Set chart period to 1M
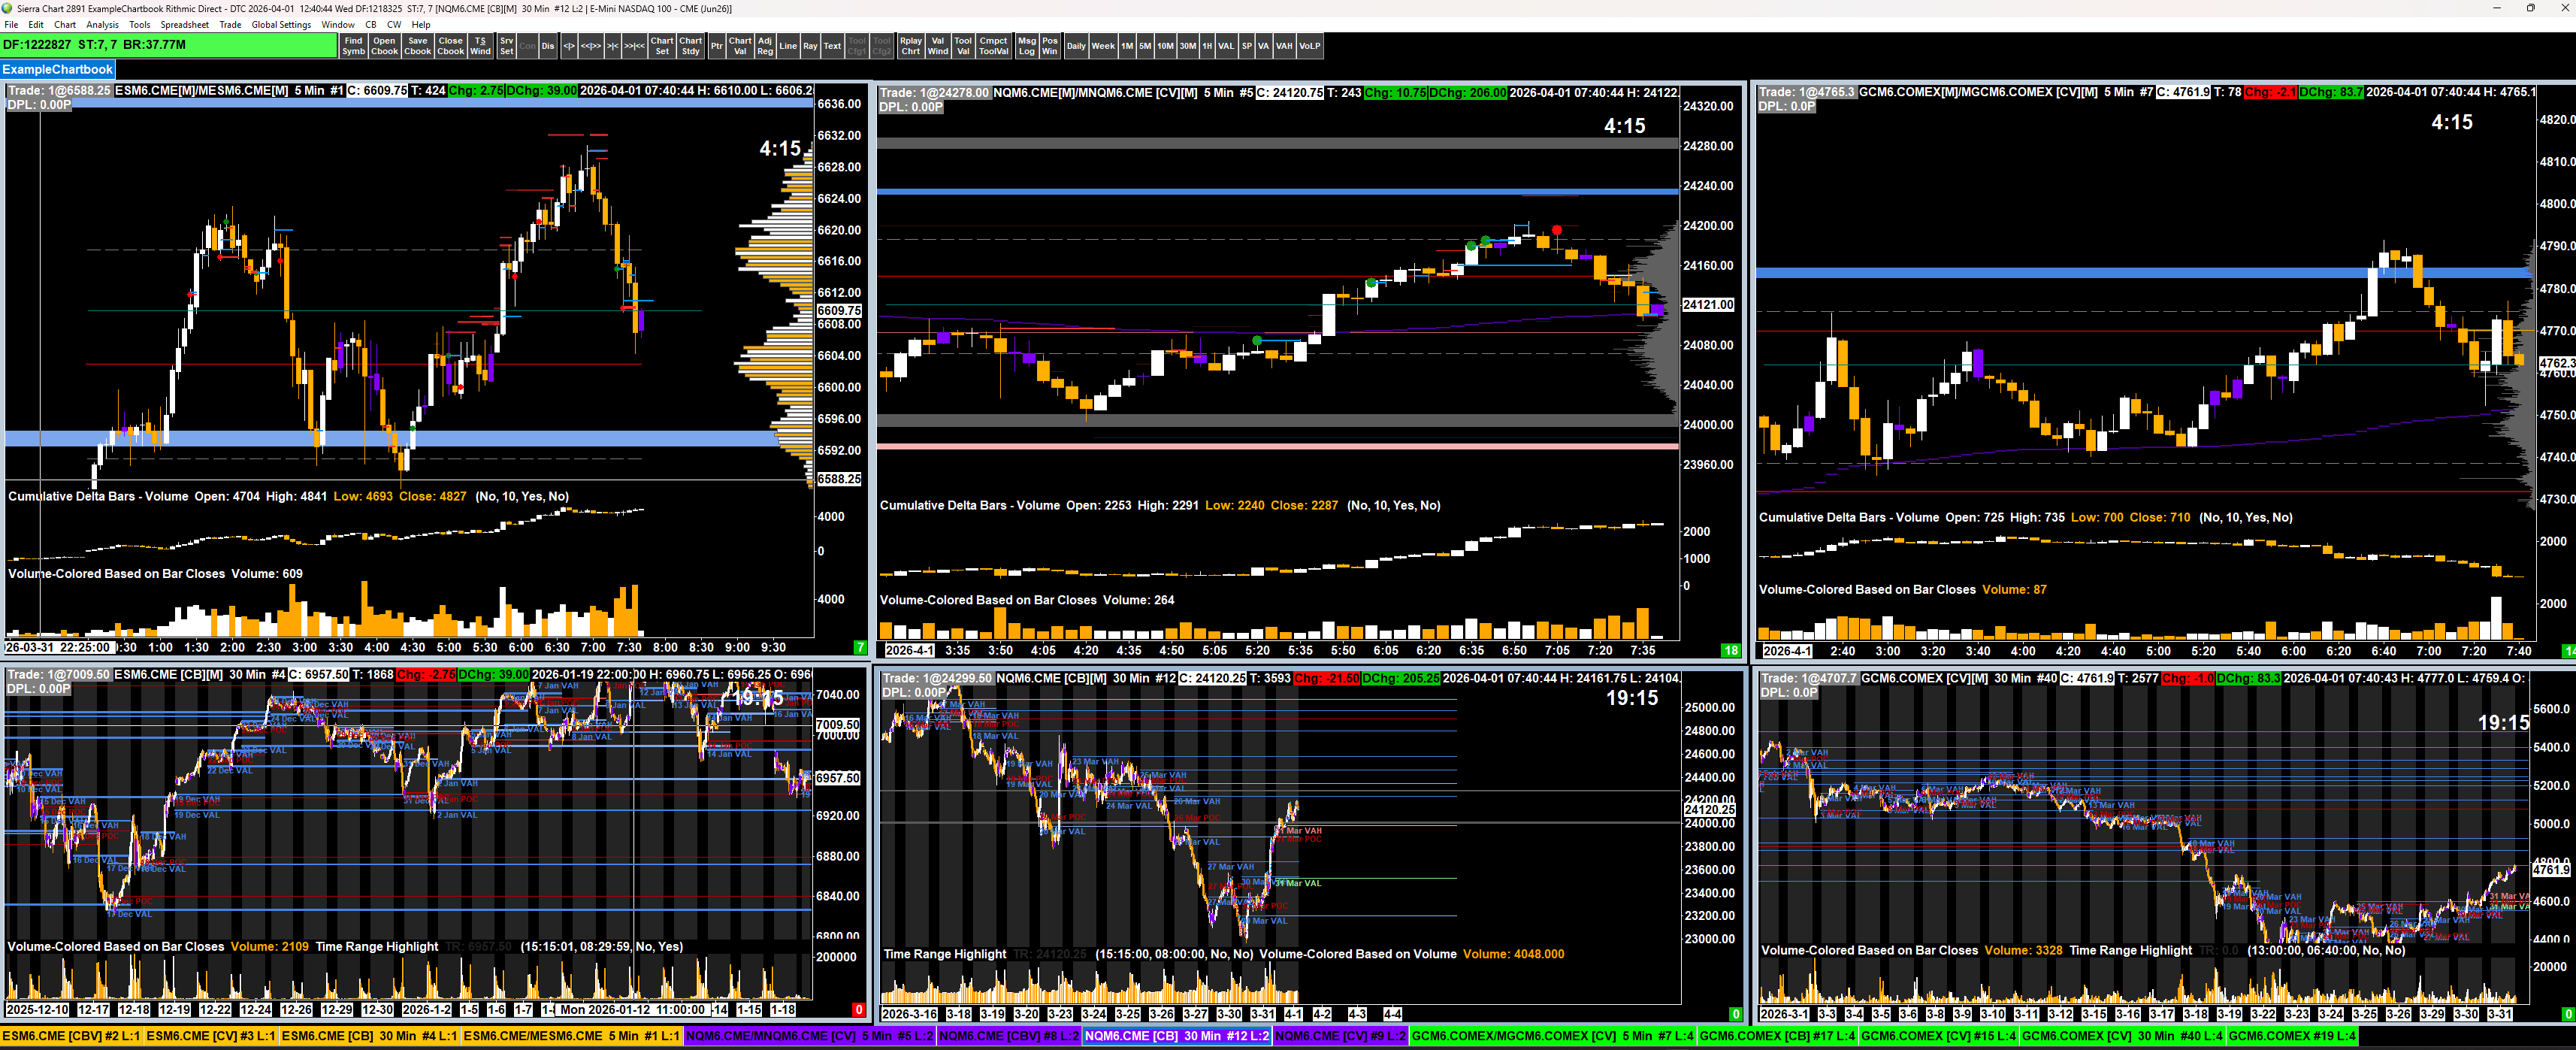Viewport: 2576px width, 1050px height. 1127,46
